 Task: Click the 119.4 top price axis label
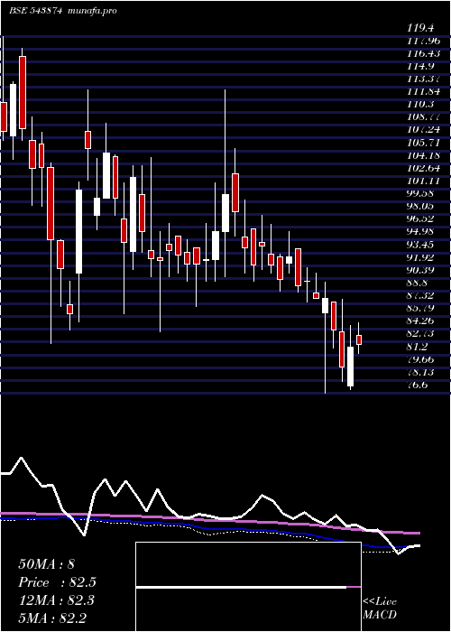[x=420, y=28]
